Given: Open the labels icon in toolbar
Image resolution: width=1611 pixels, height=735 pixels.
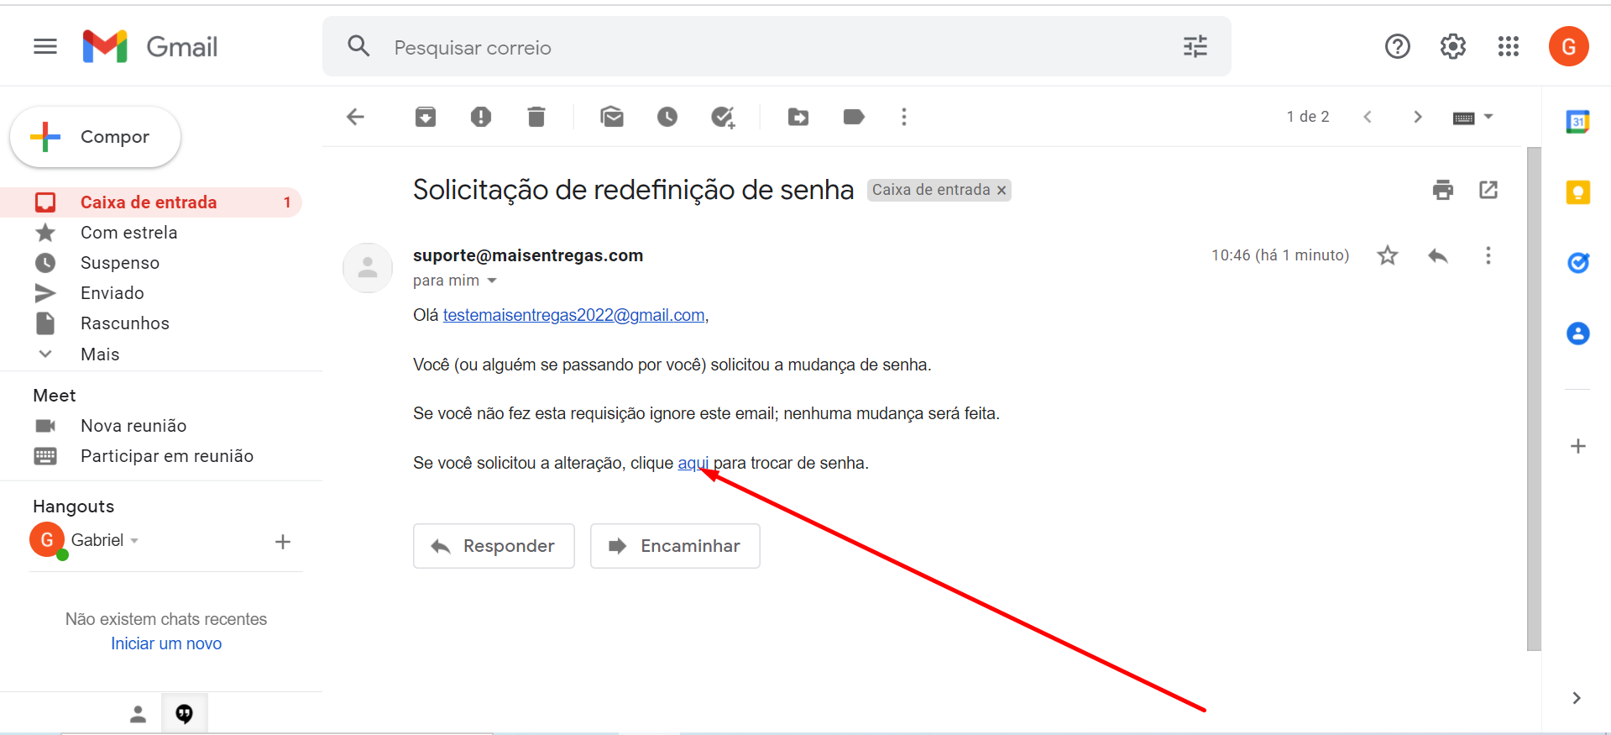Looking at the screenshot, I should pos(854,117).
